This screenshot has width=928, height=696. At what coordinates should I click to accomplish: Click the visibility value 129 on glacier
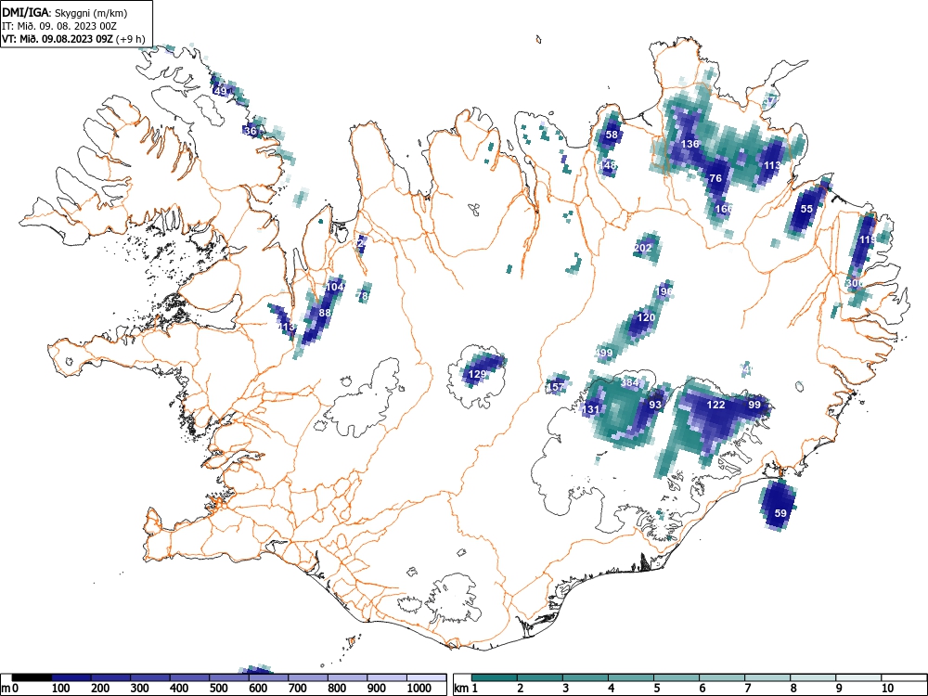(x=477, y=374)
